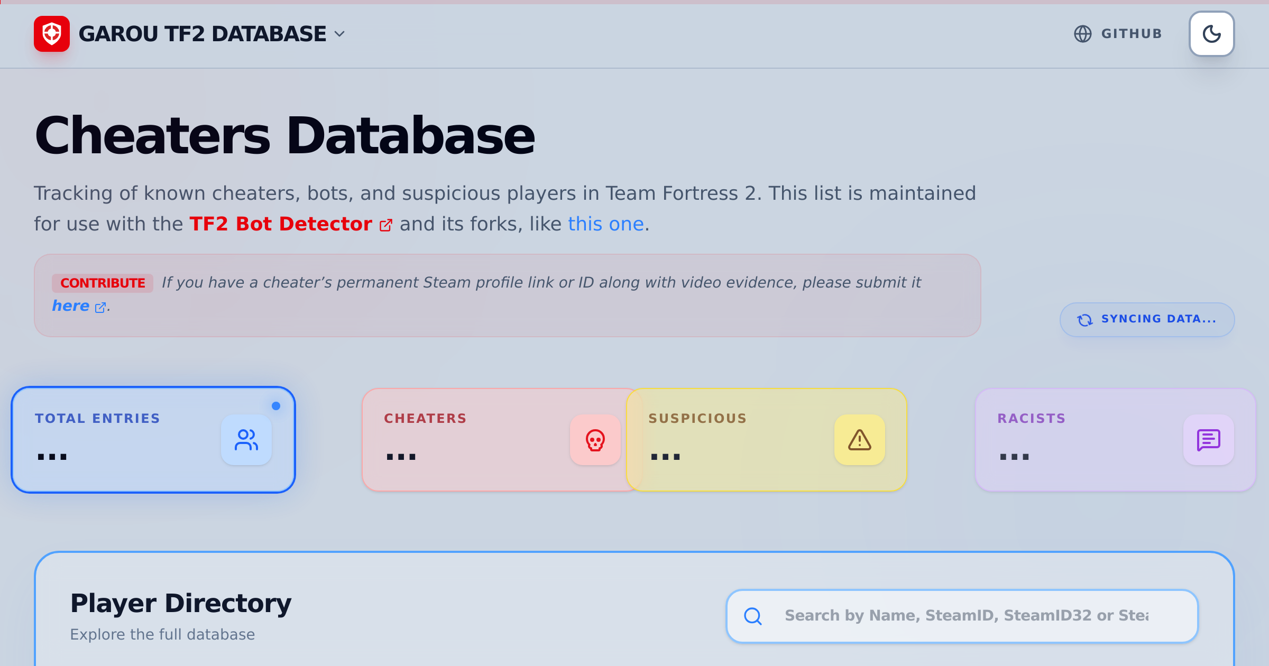The width and height of the screenshot is (1269, 666).
Task: Open the GITHUB link in header
Action: point(1118,34)
